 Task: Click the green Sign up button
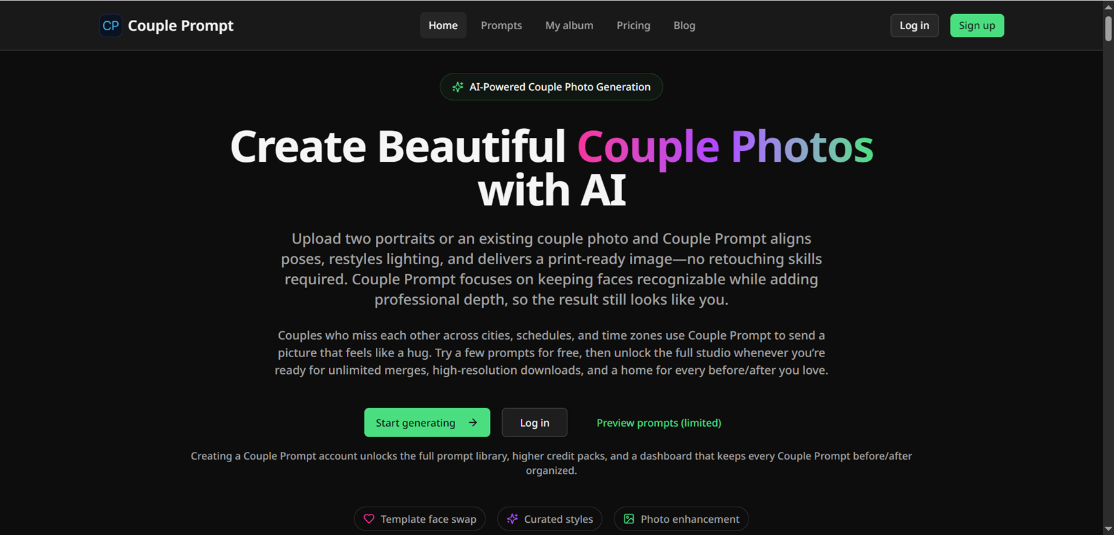(x=977, y=26)
